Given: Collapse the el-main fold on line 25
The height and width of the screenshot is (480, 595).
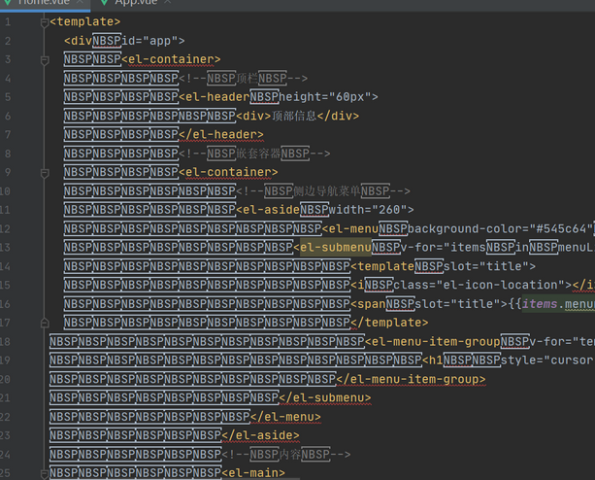Looking at the screenshot, I should (x=45, y=474).
